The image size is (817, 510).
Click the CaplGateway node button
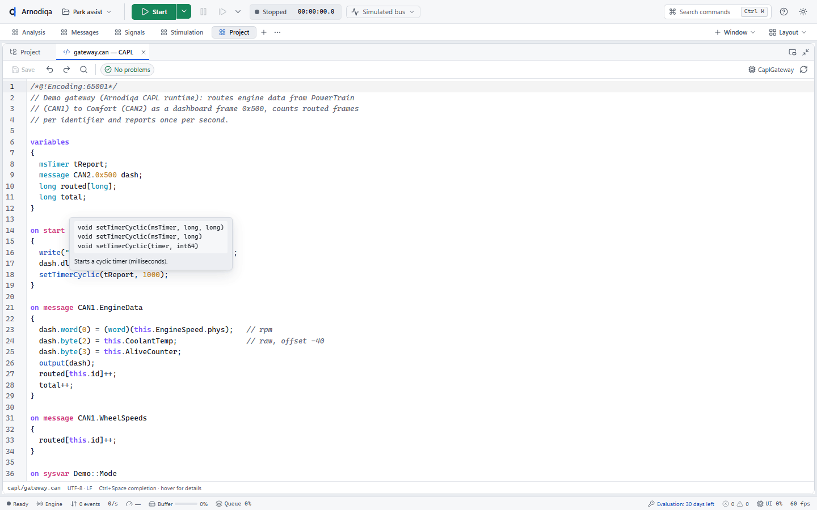771,70
